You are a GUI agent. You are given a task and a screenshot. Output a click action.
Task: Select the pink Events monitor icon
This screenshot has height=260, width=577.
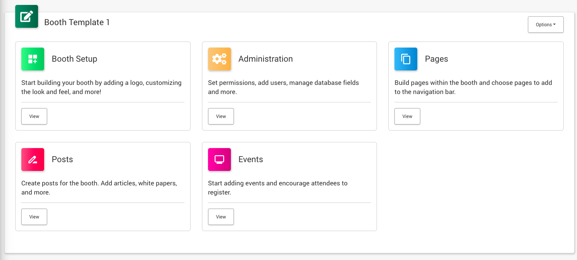click(x=219, y=160)
